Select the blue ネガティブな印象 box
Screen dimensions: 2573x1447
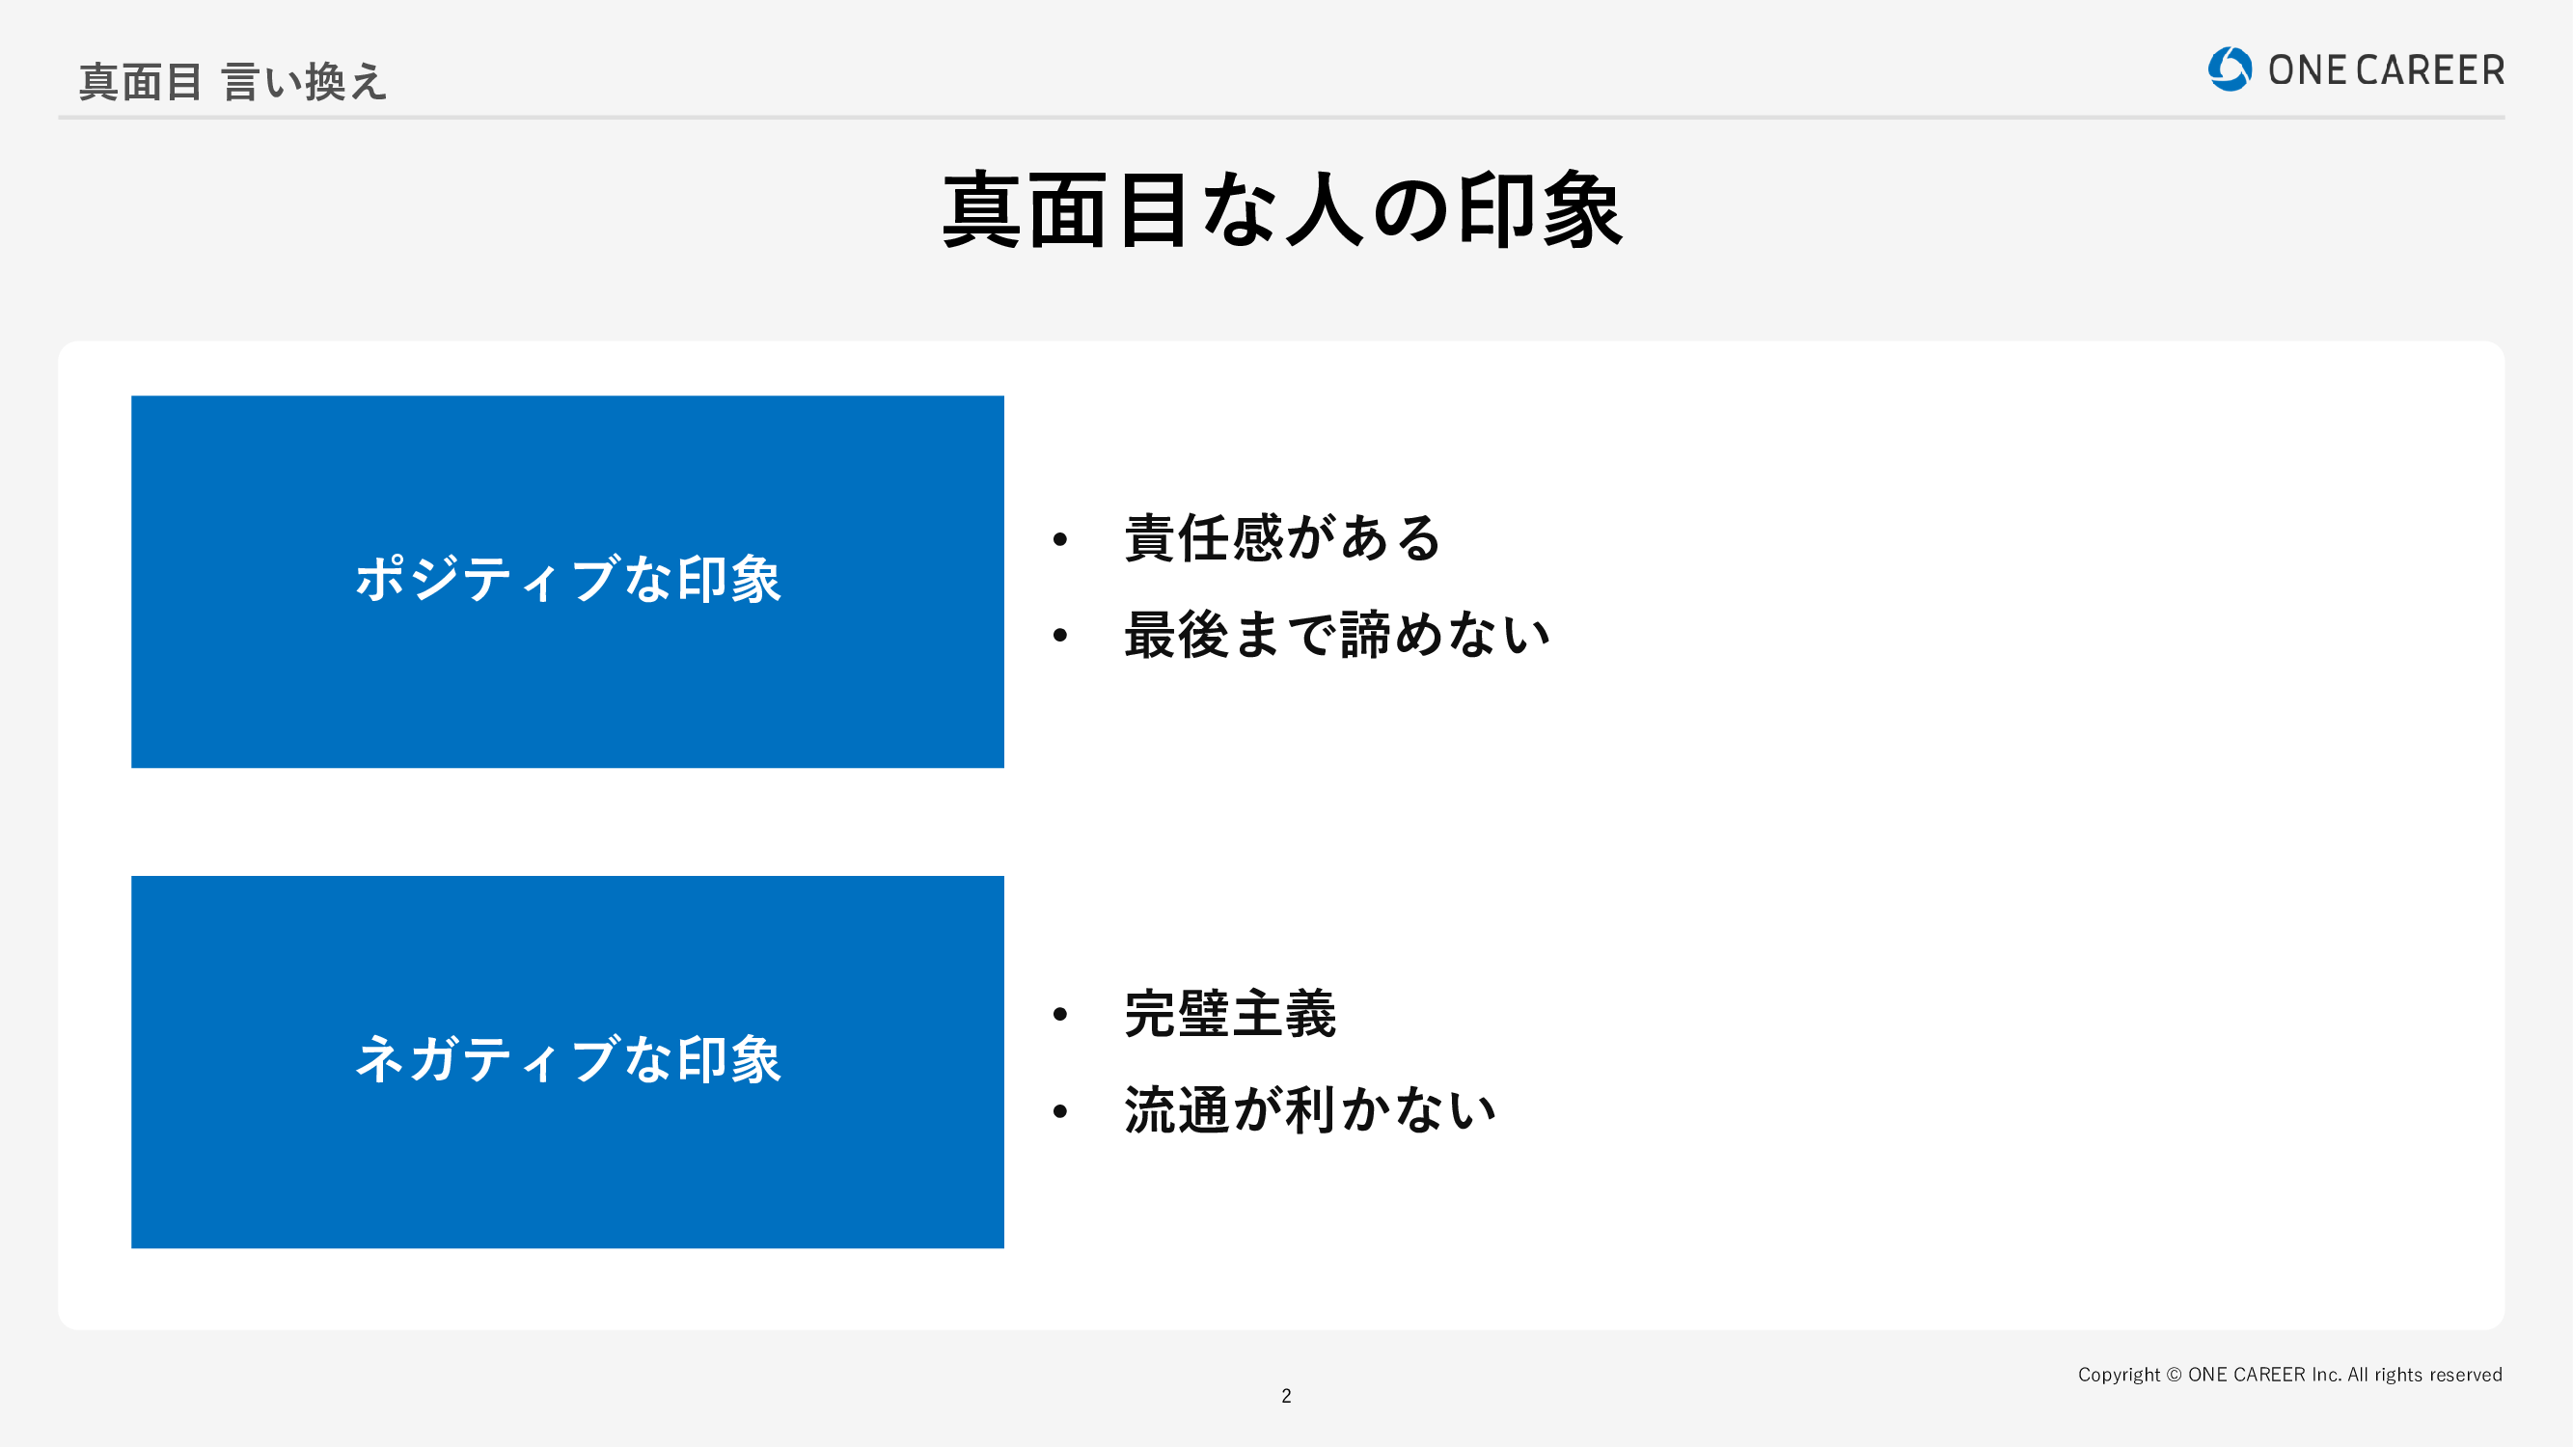[567, 1060]
